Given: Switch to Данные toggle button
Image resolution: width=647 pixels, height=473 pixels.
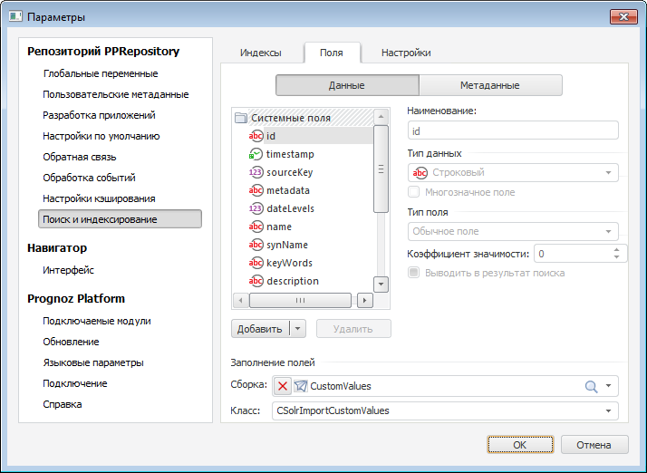Looking at the screenshot, I should tap(347, 85).
